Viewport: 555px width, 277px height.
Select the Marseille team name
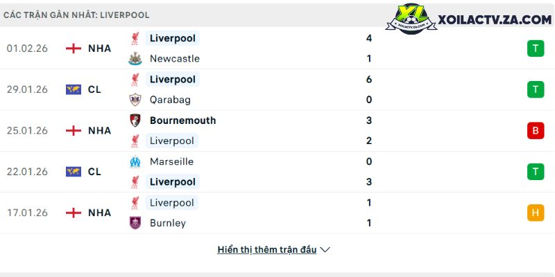[x=171, y=161]
